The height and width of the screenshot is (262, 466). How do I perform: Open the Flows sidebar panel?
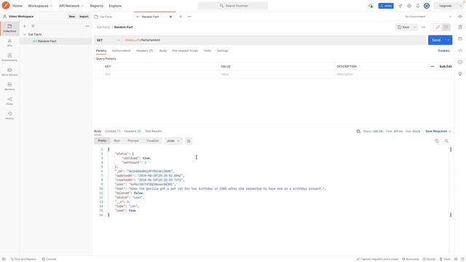9,101
